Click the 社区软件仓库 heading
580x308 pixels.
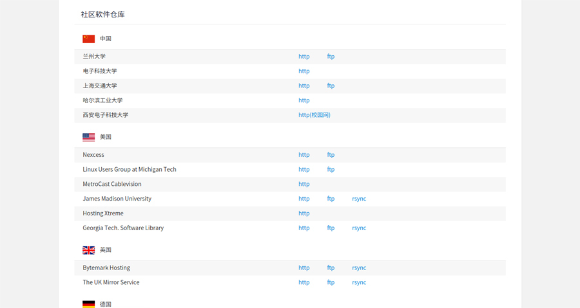coord(103,14)
